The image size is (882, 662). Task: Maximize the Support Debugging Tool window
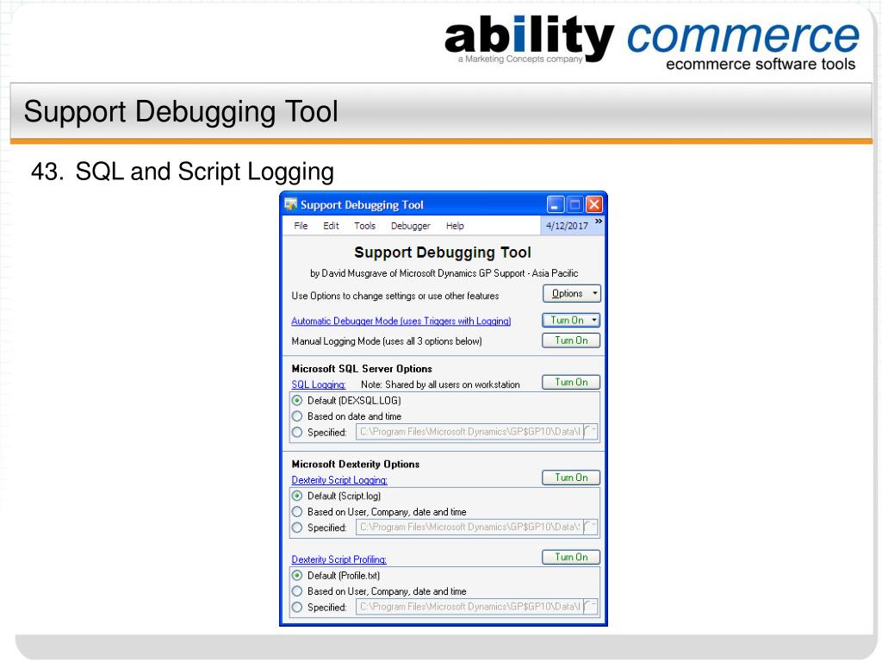pyautogui.click(x=575, y=204)
